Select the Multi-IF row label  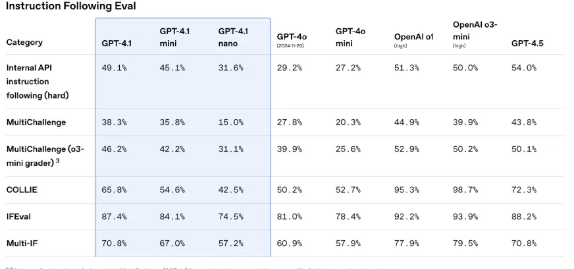click(x=22, y=244)
